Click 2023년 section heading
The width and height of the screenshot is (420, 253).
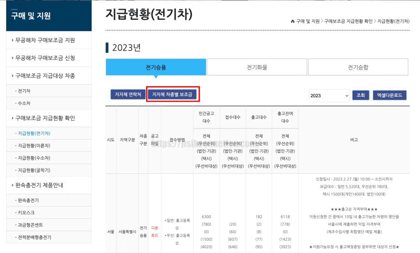pos(126,48)
